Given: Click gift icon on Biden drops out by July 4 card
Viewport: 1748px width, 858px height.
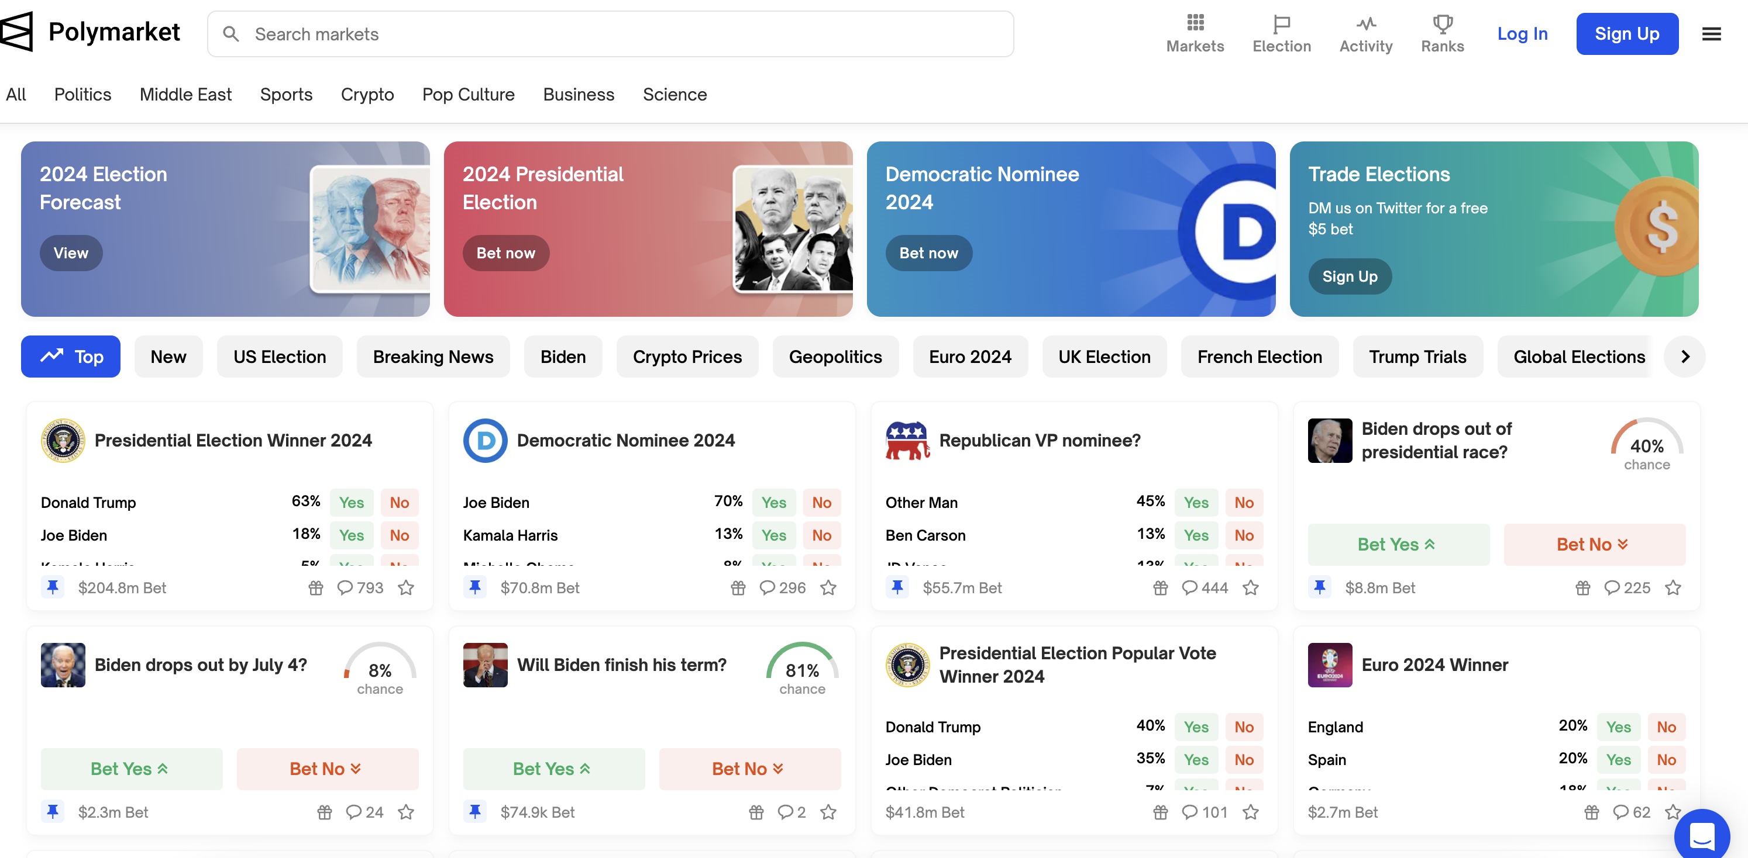Looking at the screenshot, I should click(325, 812).
